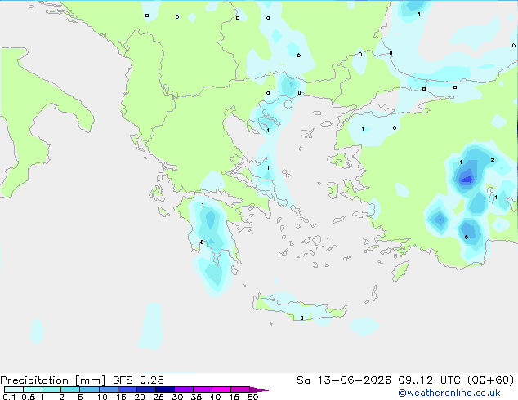This screenshot has width=518, height=400.
Task: Click the date 'Sa 13-06-2026'
Action: tap(344, 380)
